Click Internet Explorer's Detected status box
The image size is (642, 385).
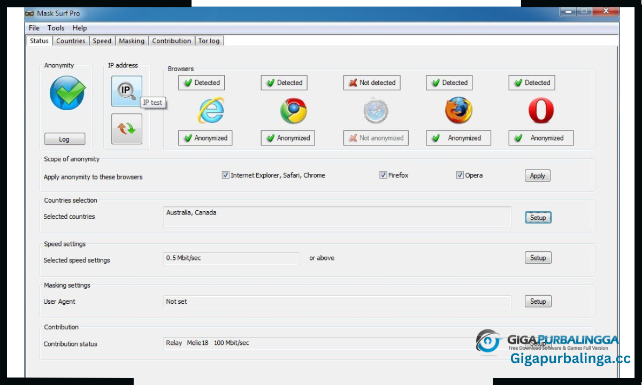pos(202,83)
